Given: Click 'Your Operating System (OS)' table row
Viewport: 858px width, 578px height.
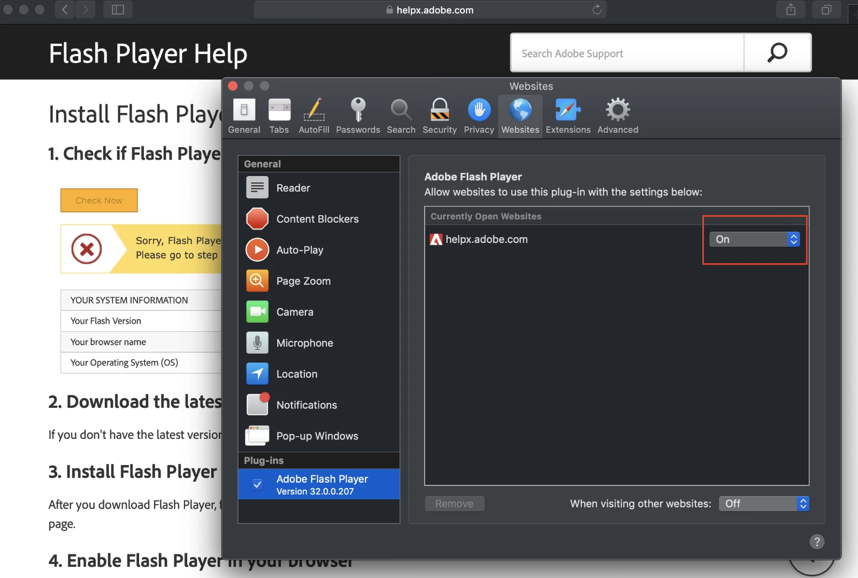Looking at the screenshot, I should [141, 362].
